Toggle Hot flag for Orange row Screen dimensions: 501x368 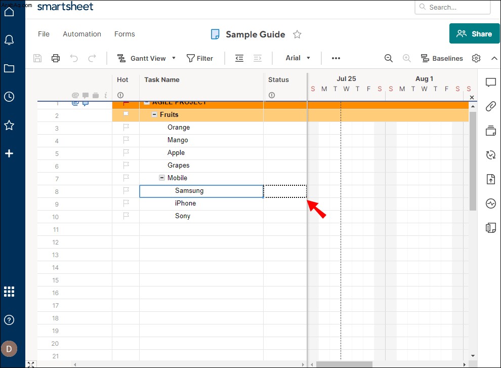[x=126, y=127]
